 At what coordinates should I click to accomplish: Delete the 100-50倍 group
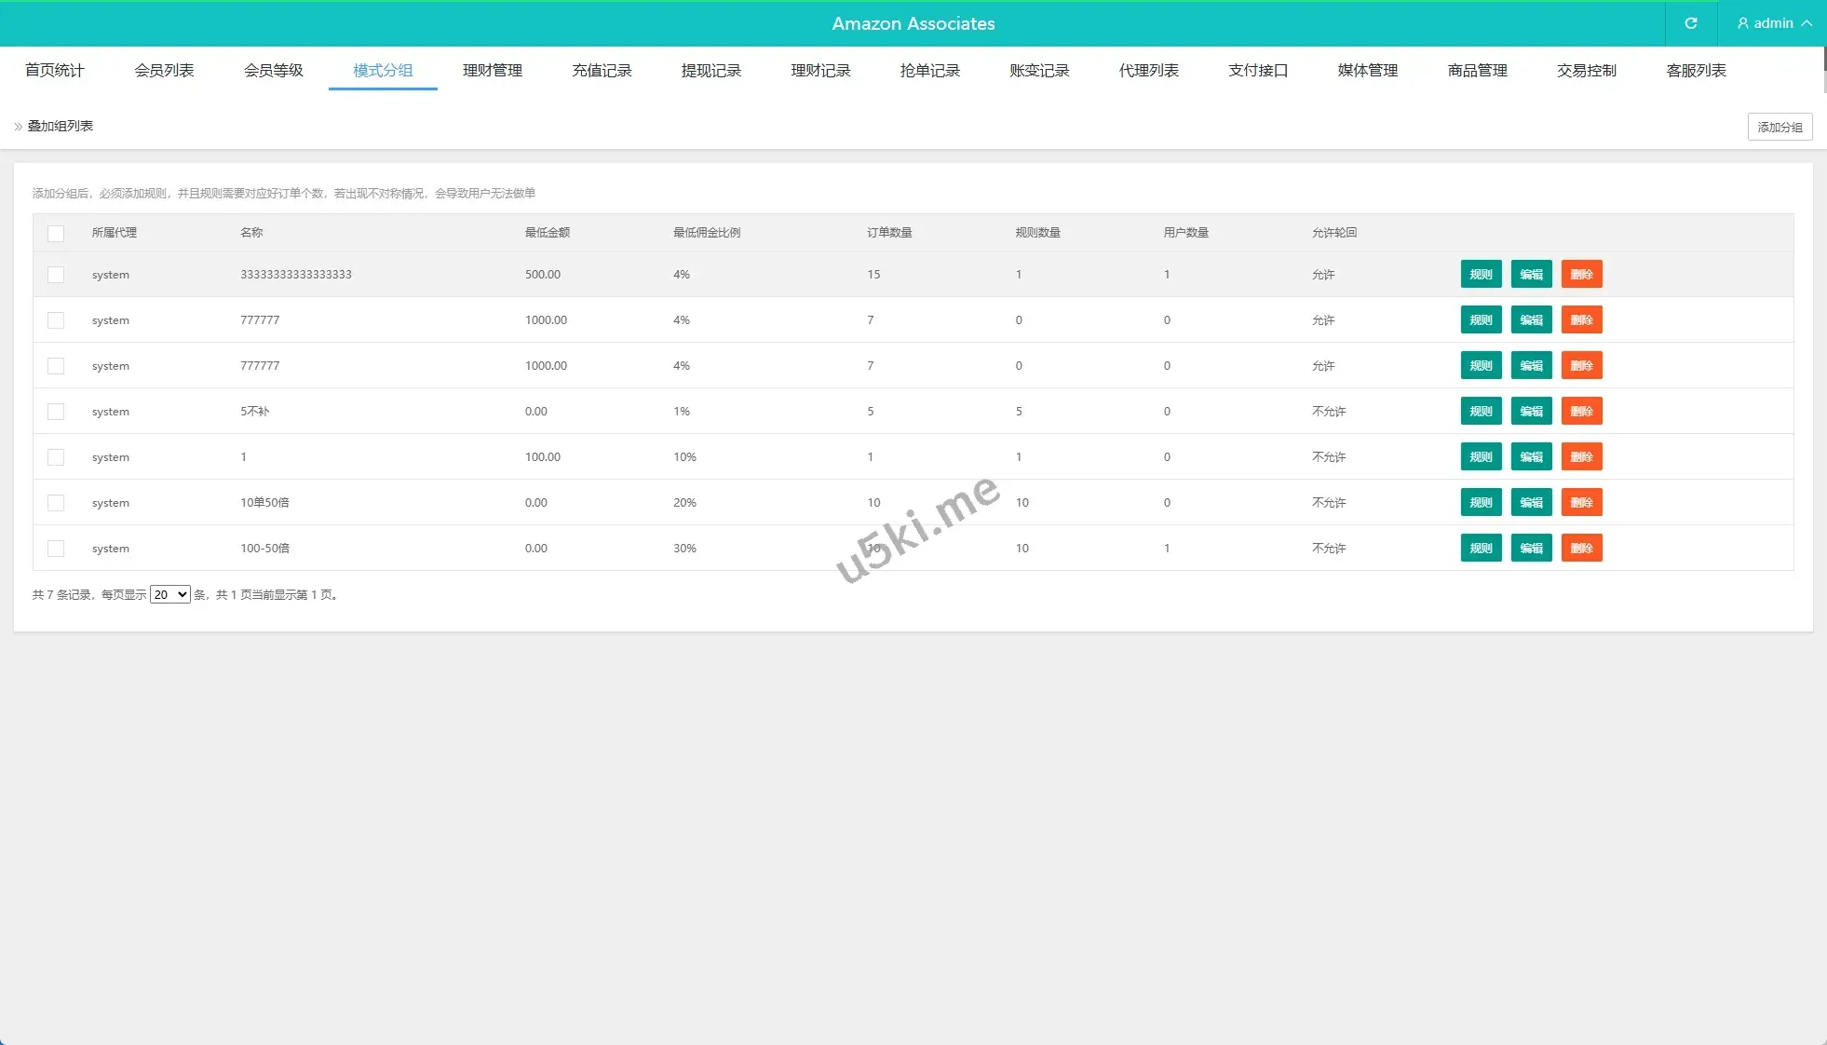coord(1581,549)
